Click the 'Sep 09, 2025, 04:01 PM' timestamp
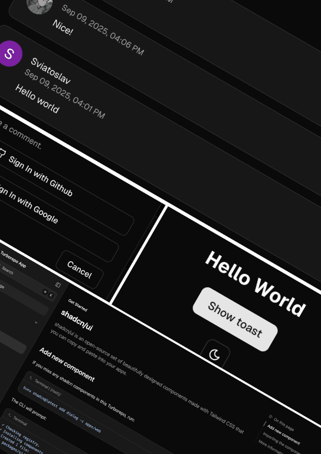This screenshot has width=321, height=454. (65, 94)
